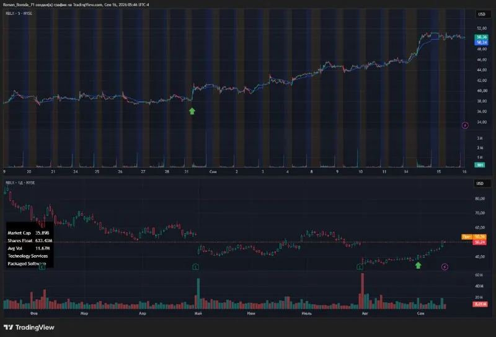This screenshot has width=496, height=337.
Task: Select the RBLX 5 NYSE symbol legend
Action: pyautogui.click(x=19, y=13)
